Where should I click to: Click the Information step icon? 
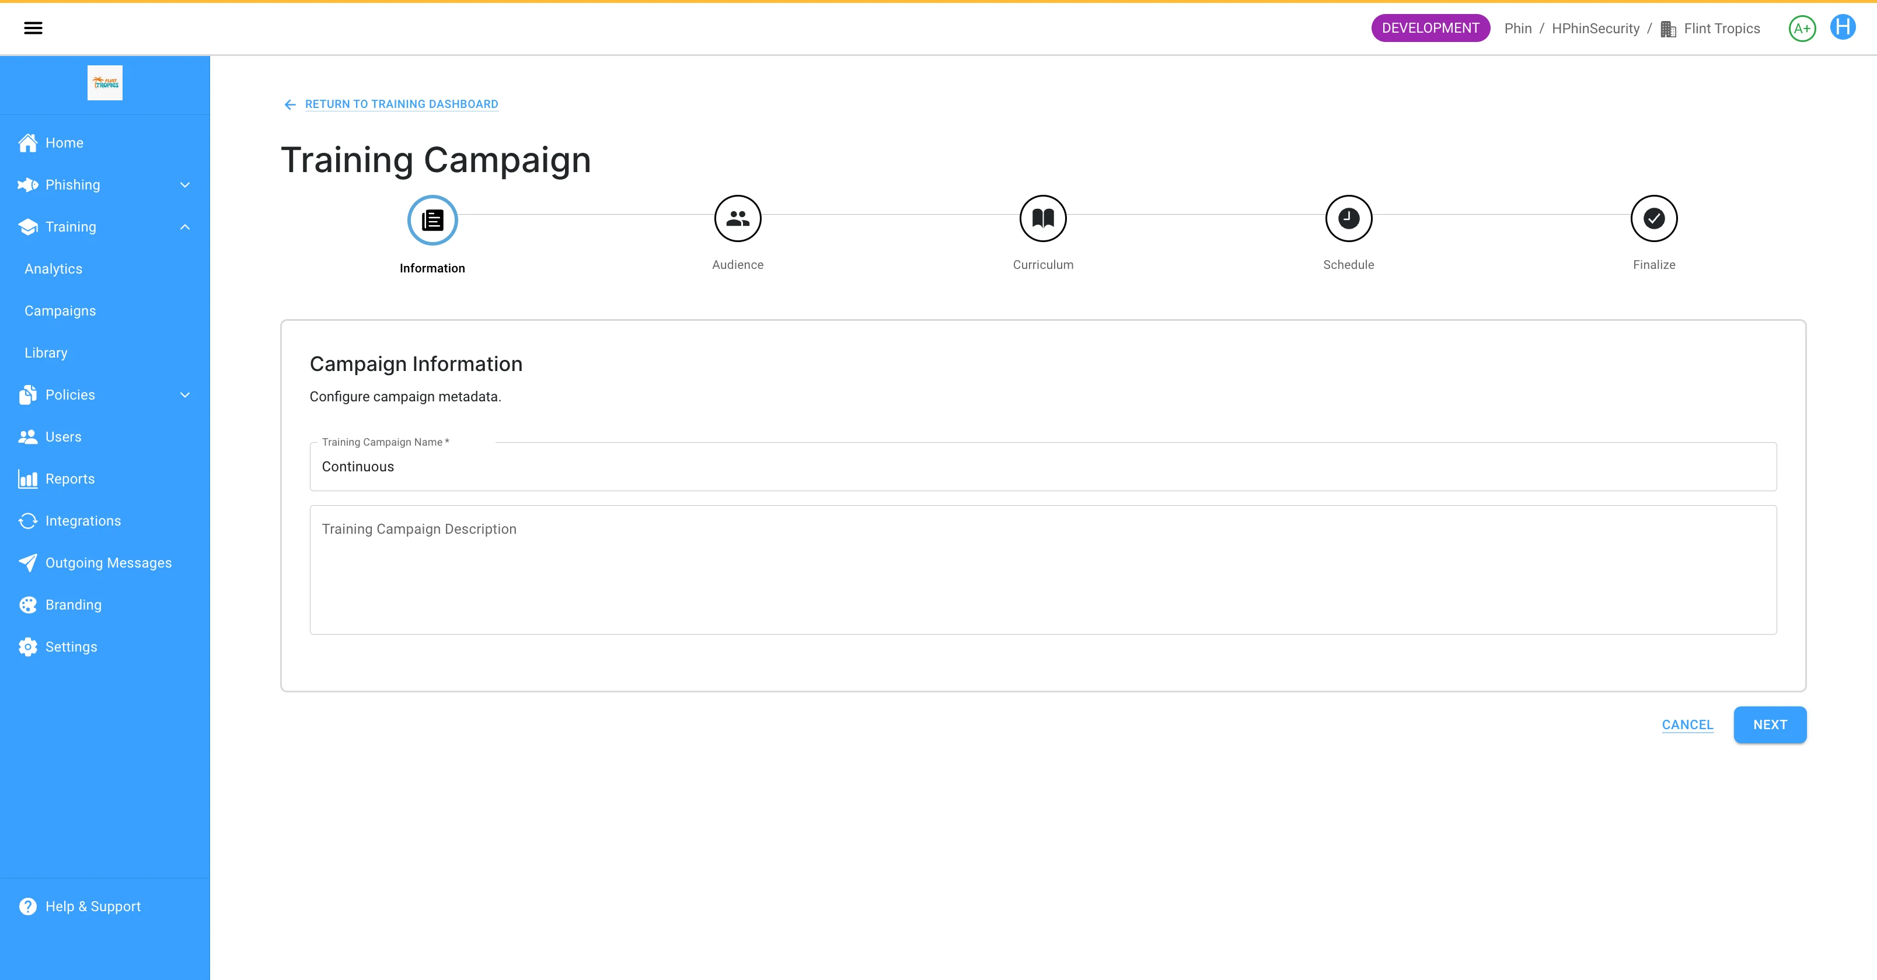pos(432,220)
